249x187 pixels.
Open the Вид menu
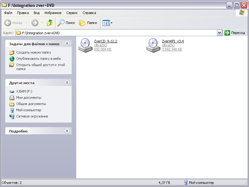[x=36, y=13]
